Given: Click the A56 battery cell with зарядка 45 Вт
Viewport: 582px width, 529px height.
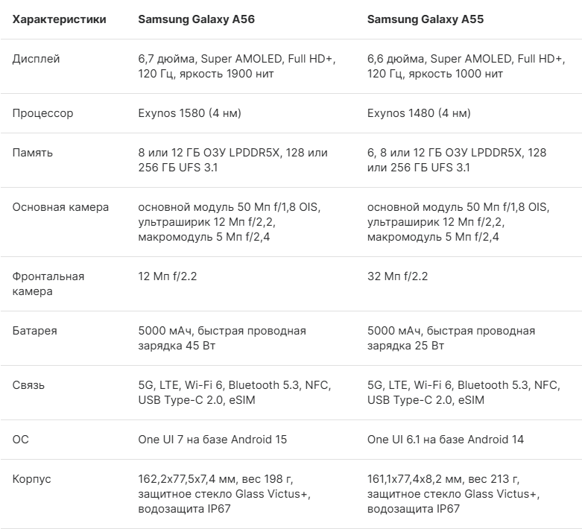Looking at the screenshot, I should [x=222, y=338].
